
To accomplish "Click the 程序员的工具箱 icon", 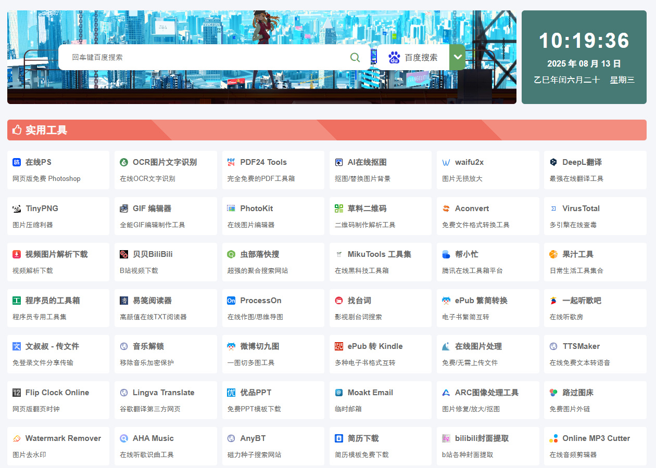I will pos(17,301).
